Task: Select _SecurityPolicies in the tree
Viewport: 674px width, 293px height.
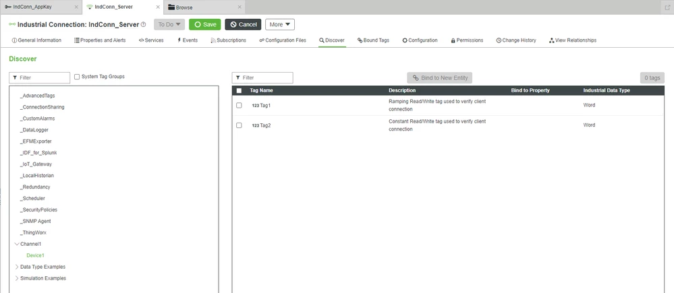Action: point(38,209)
